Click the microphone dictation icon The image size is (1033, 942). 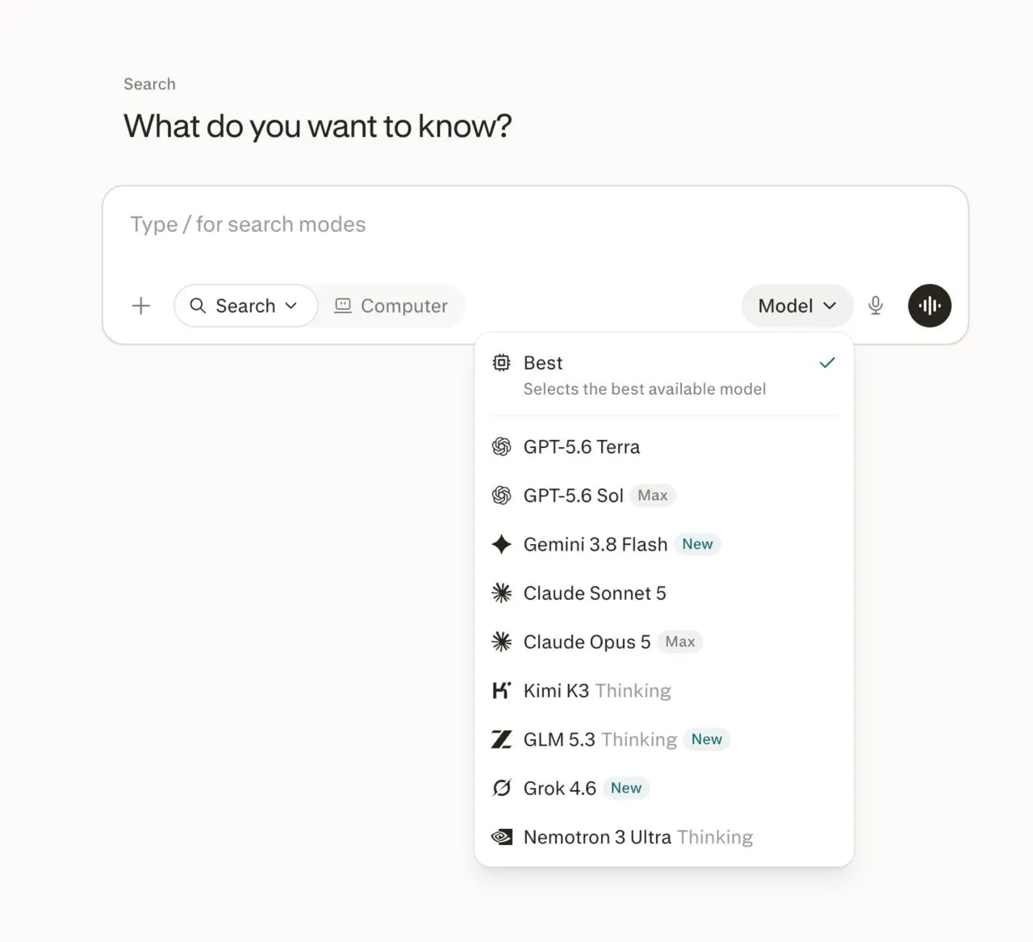[876, 306]
